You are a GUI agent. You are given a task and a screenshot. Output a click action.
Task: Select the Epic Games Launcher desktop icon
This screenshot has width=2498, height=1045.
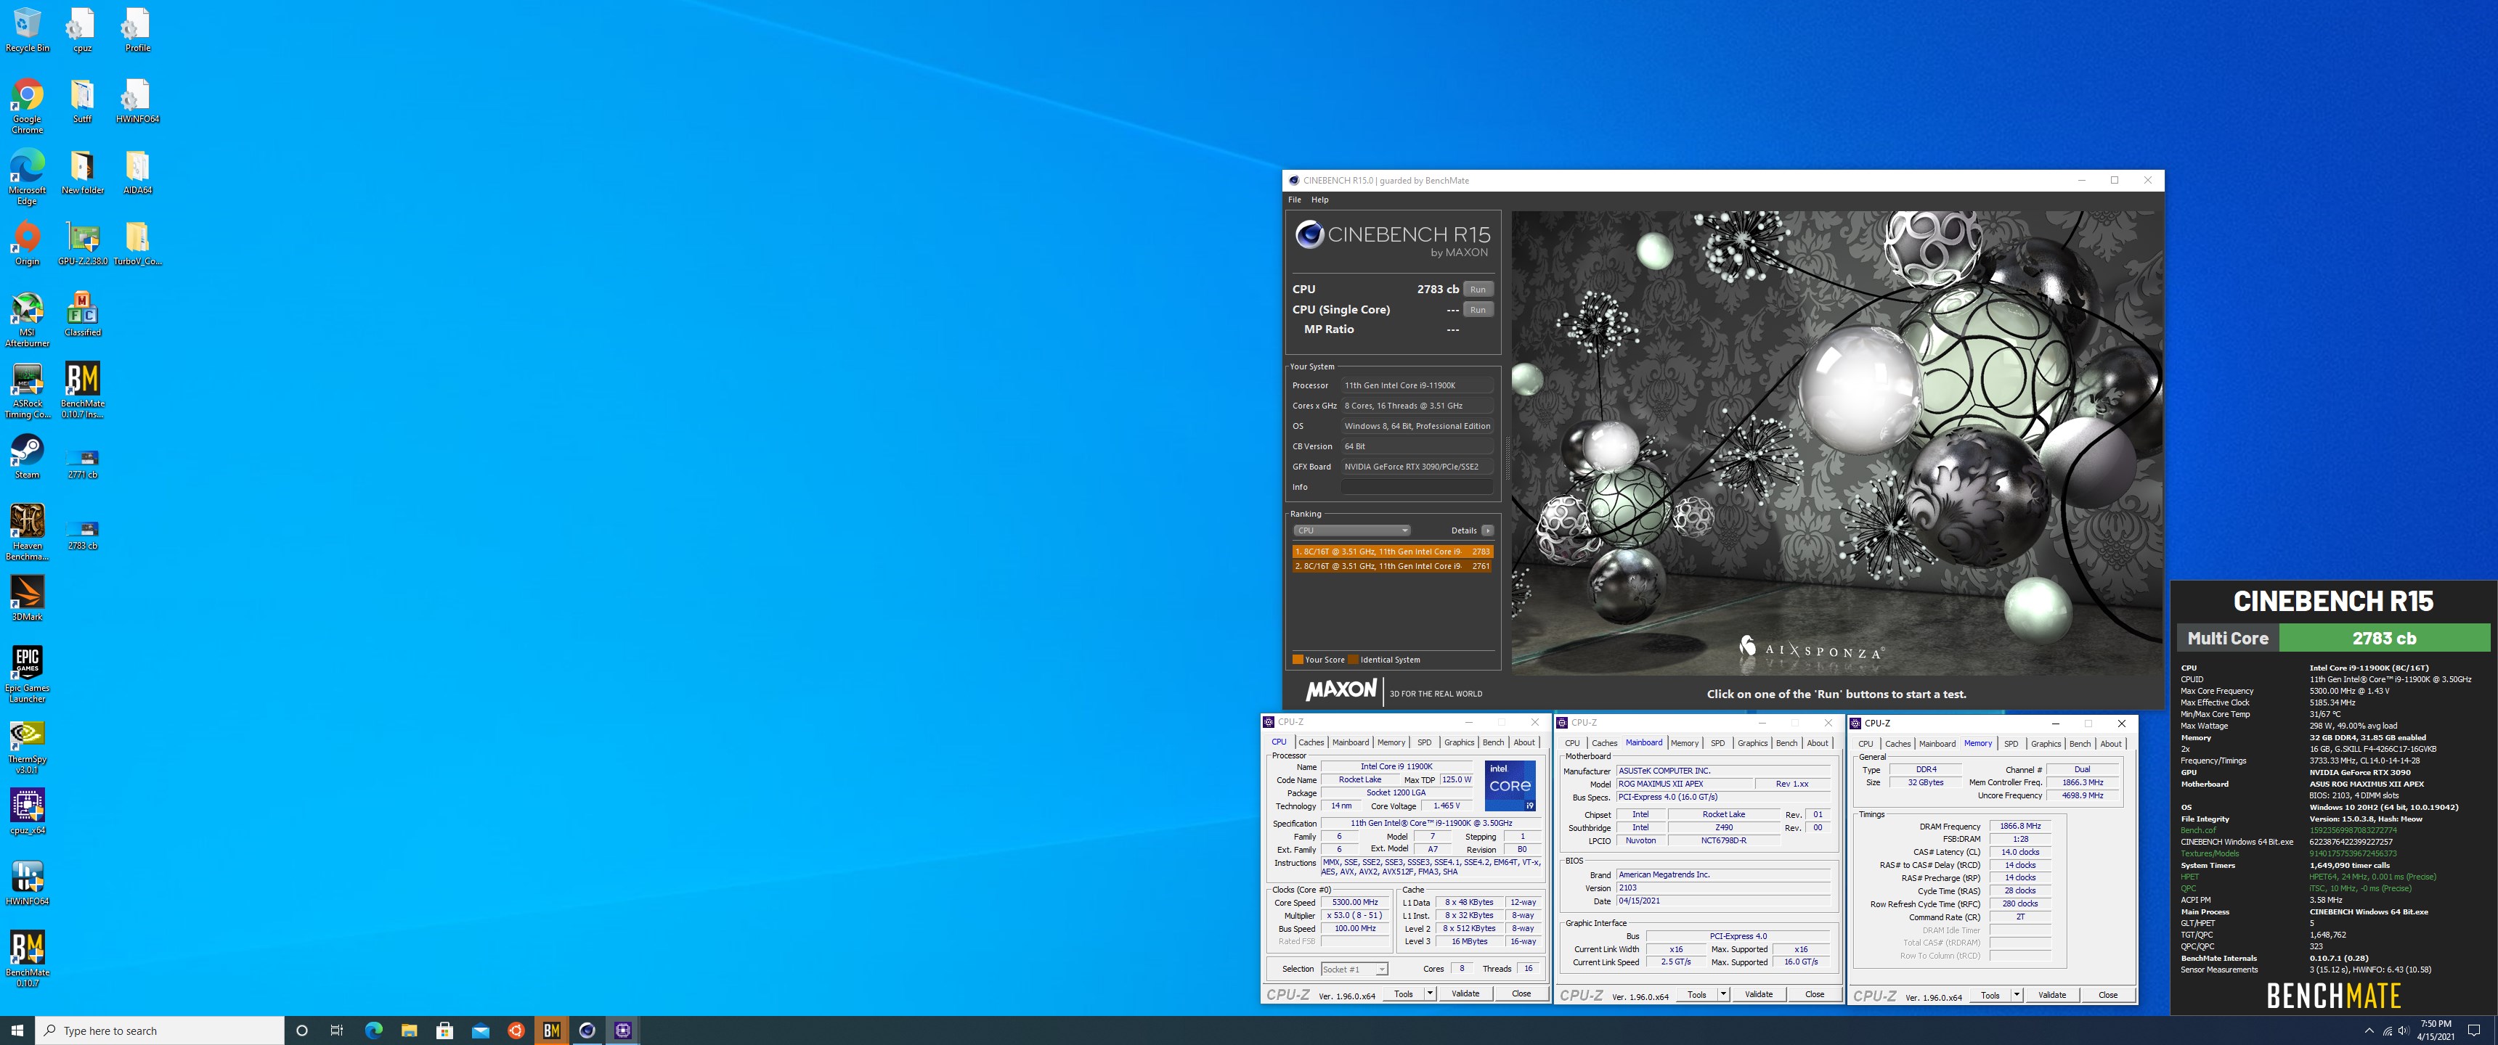click(x=27, y=675)
